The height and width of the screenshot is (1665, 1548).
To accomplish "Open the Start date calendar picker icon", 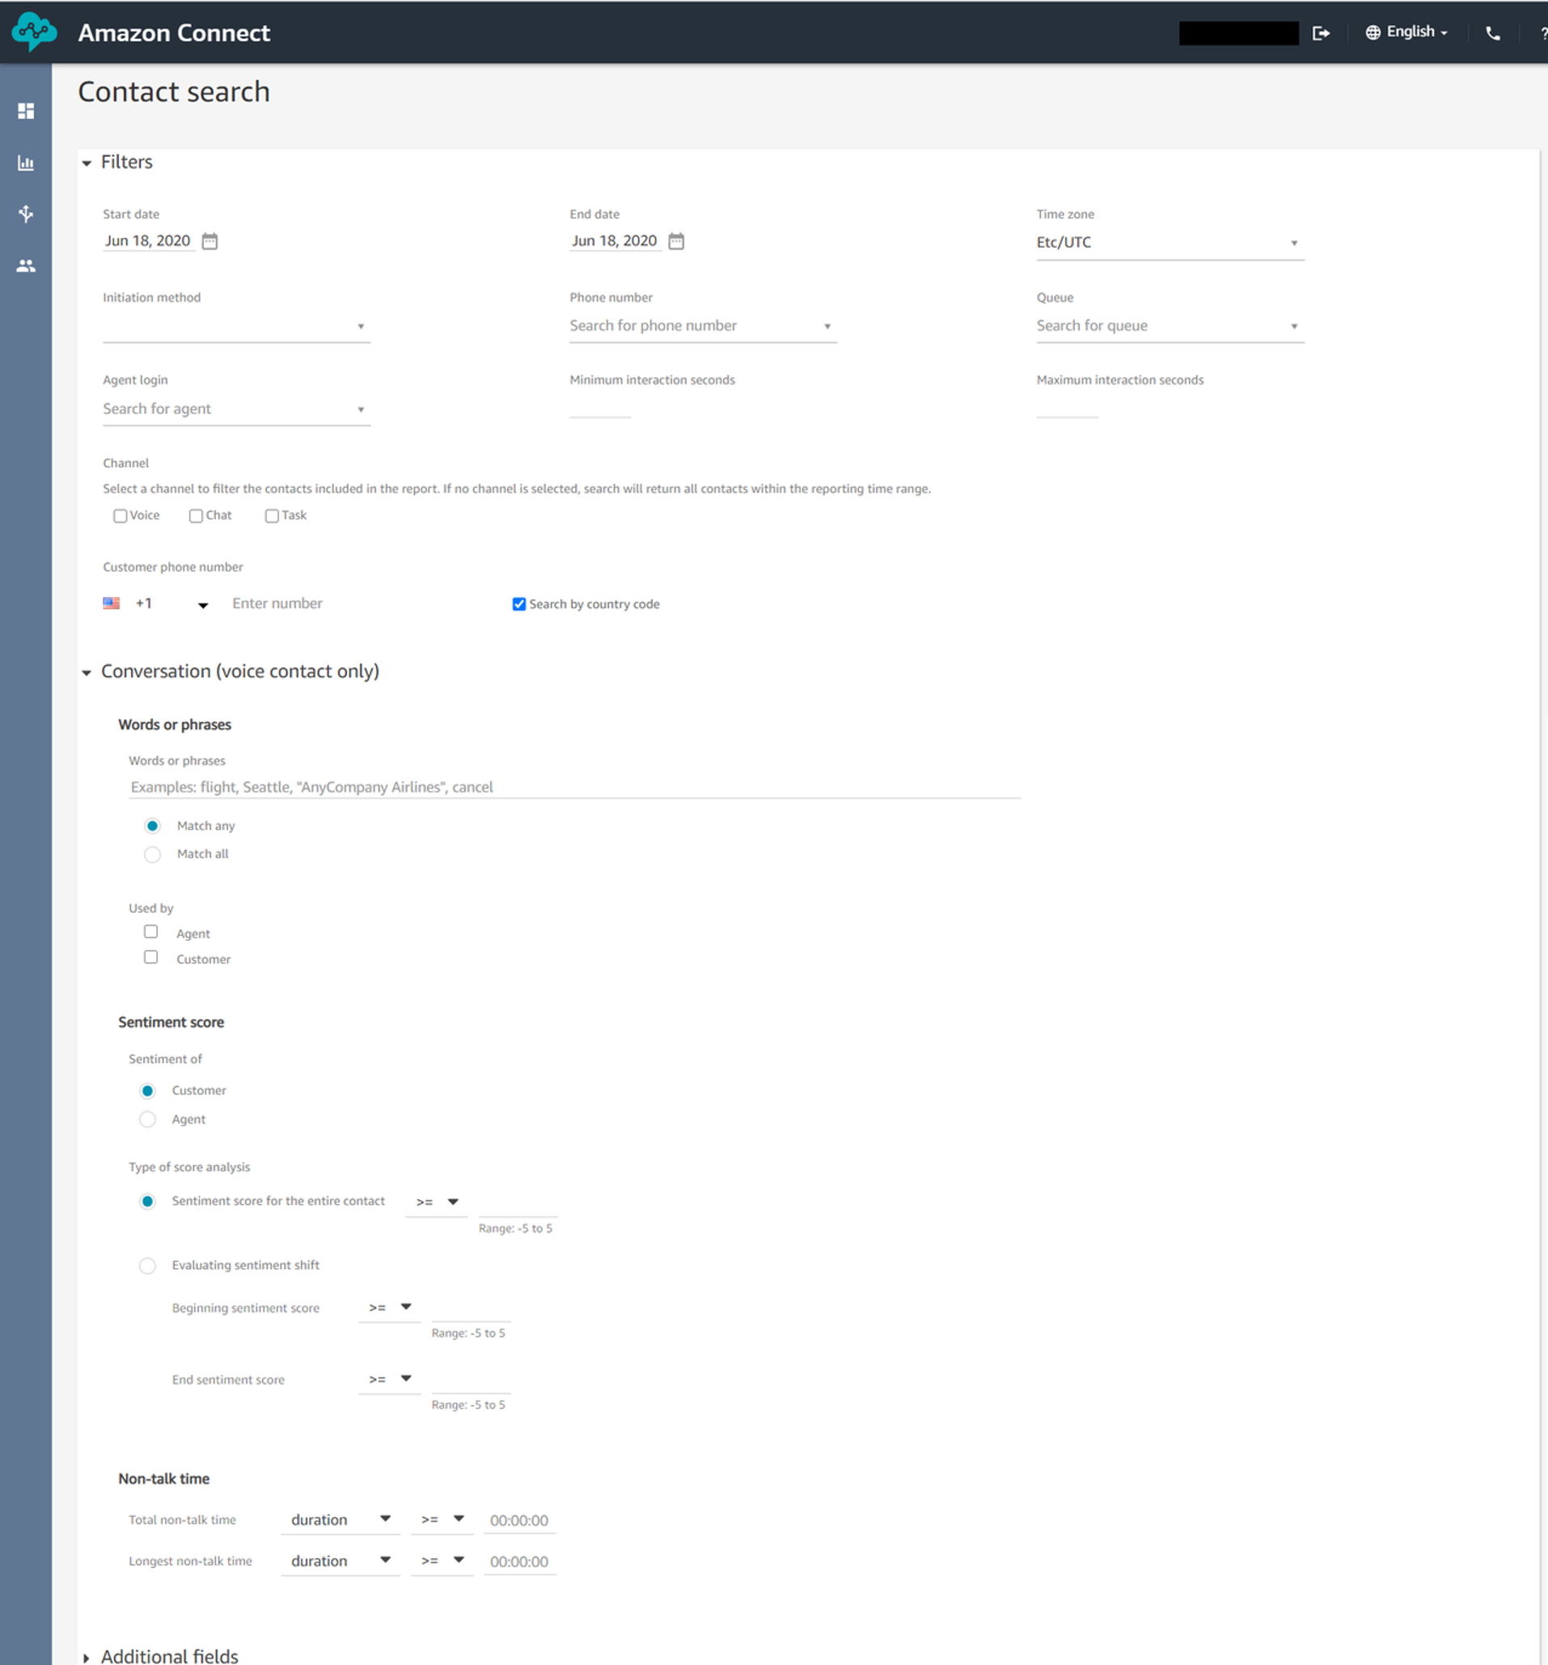I will point(210,241).
